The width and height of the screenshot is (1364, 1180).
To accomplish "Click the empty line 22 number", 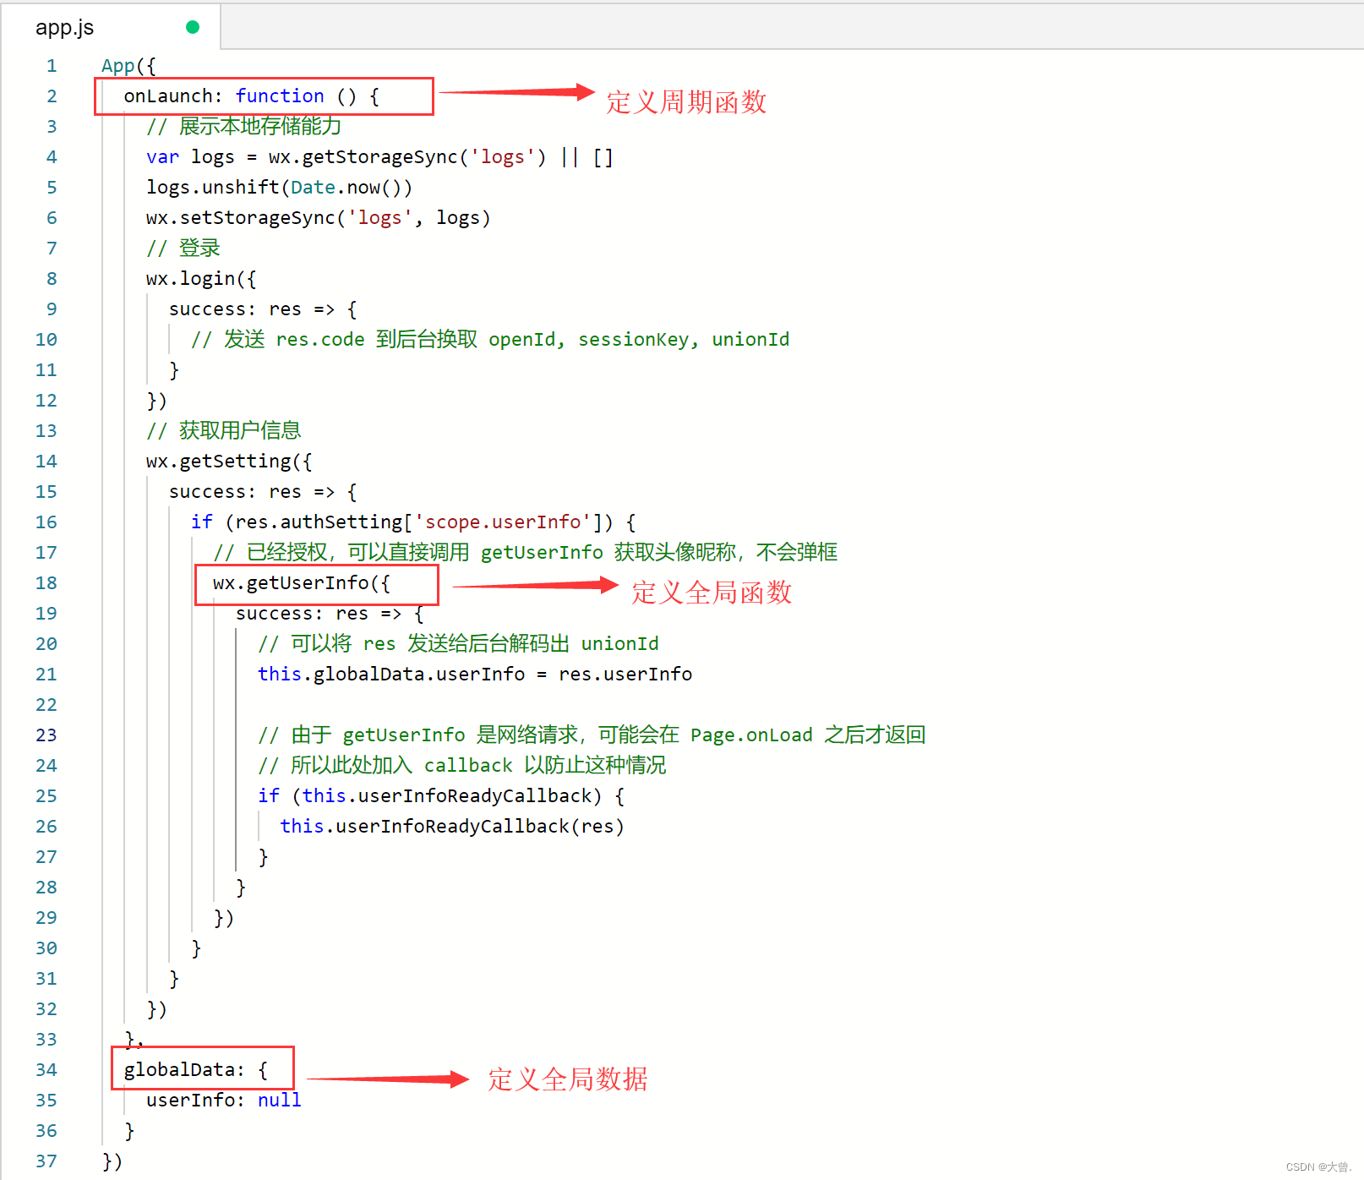I will pos(46,705).
